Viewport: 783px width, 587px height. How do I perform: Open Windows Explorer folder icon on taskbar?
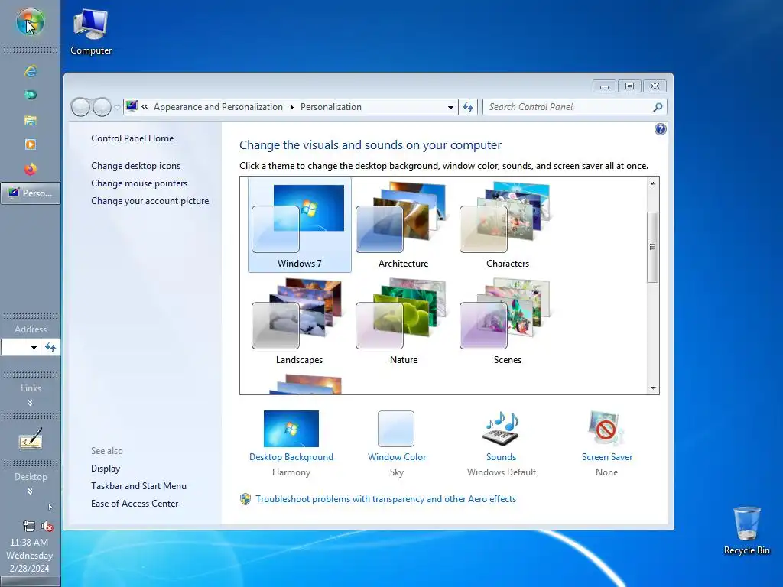click(x=31, y=120)
